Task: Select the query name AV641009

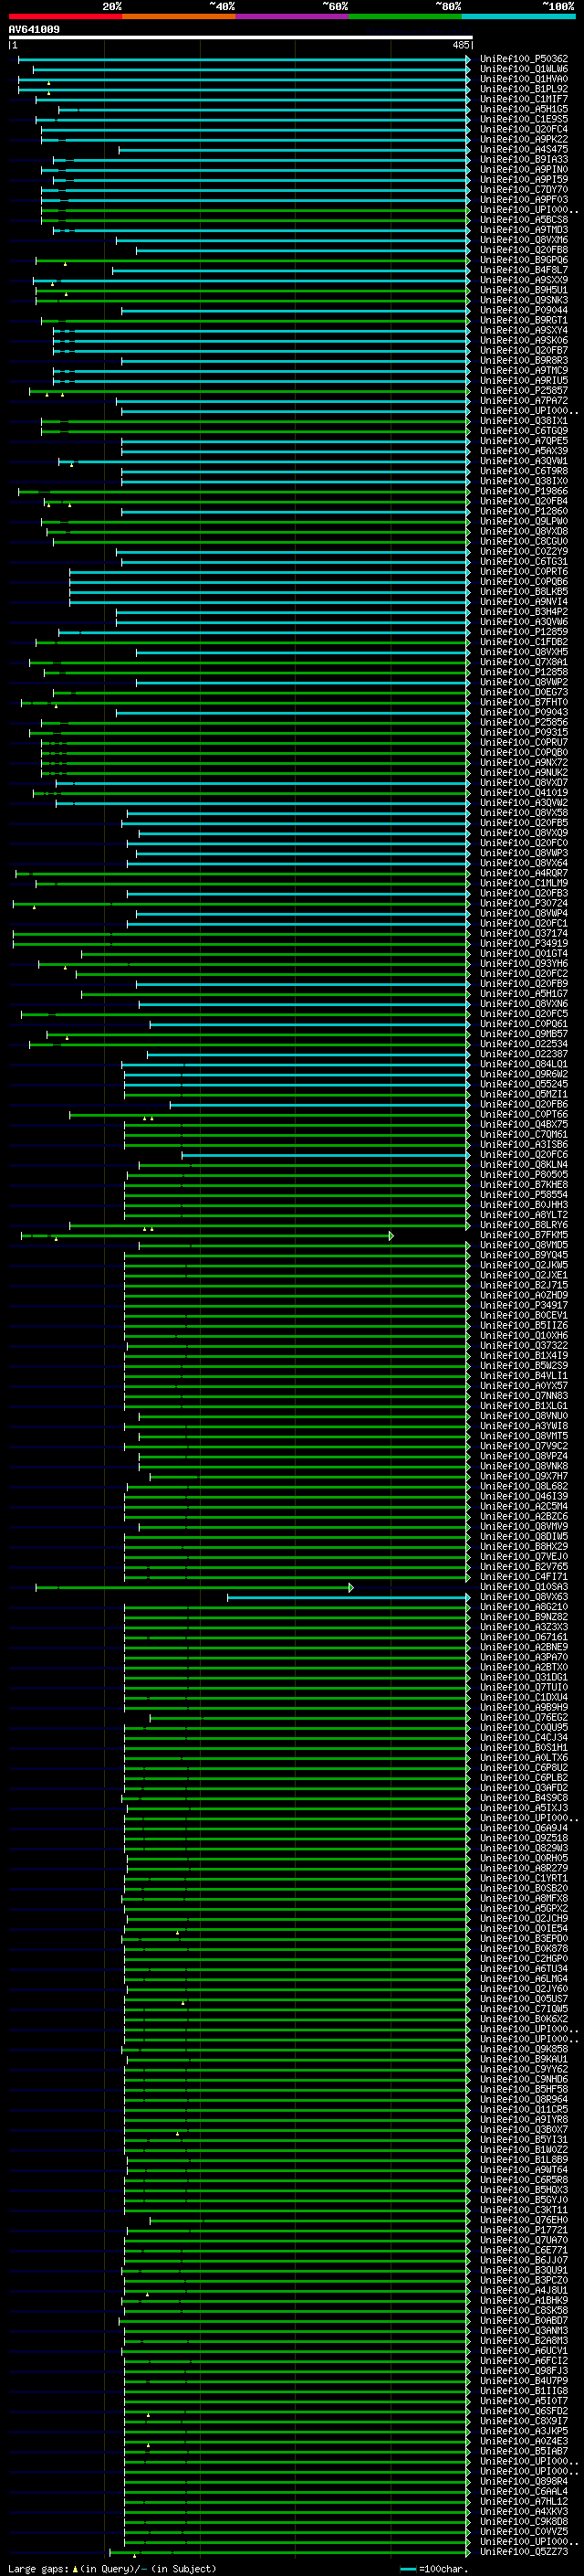Action: 34,30
